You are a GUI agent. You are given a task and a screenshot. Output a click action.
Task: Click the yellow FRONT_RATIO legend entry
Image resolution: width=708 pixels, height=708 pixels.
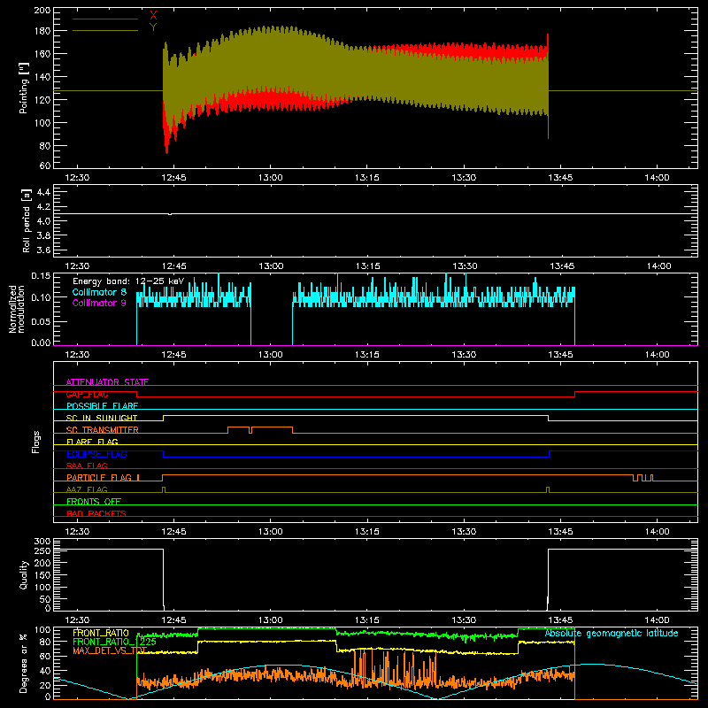pos(100,634)
